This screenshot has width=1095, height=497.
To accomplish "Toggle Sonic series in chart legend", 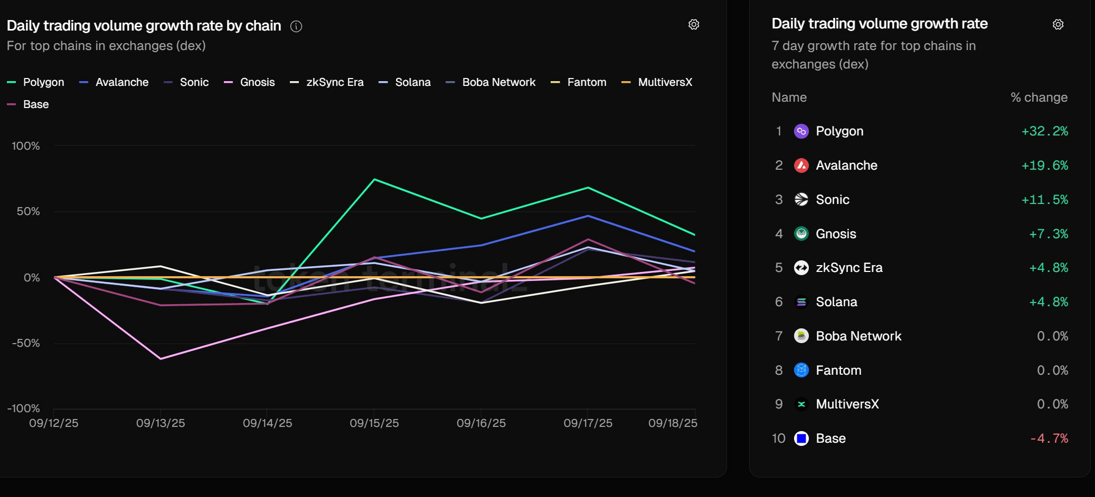I will pos(186,82).
